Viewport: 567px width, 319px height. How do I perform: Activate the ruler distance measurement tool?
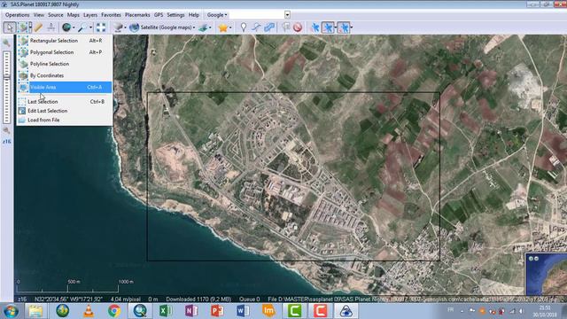[x=38, y=27]
